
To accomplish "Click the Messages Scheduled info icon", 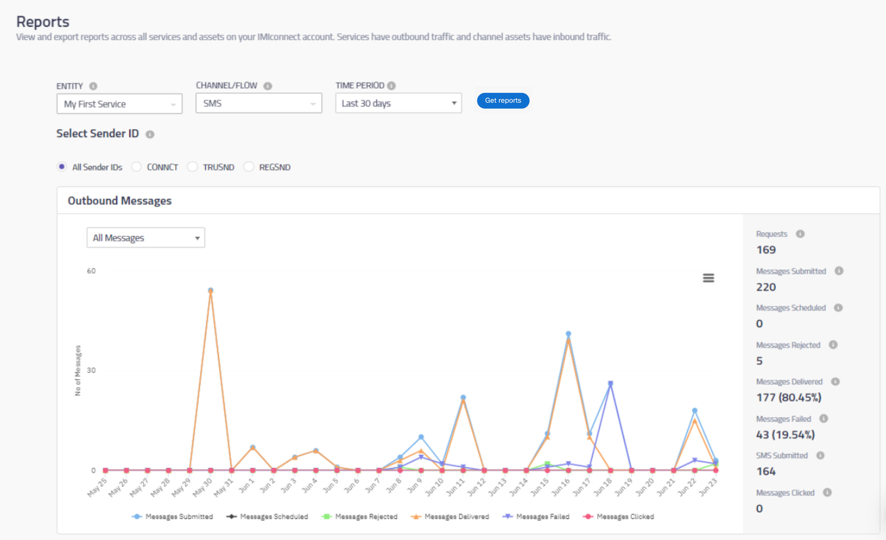I will coord(838,308).
